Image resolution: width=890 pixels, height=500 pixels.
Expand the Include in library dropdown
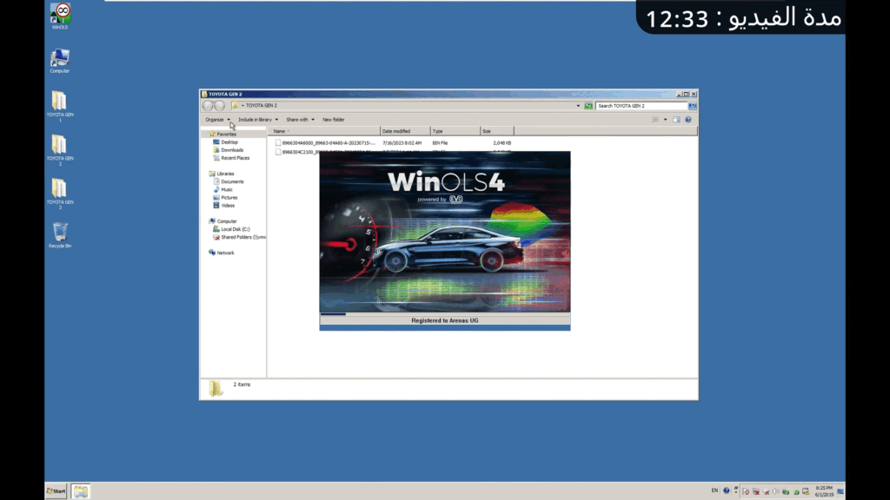coord(258,120)
